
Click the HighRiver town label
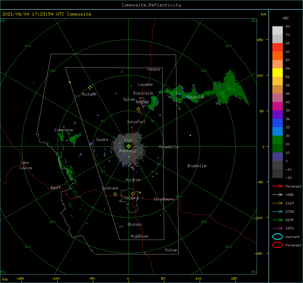click(140, 236)
